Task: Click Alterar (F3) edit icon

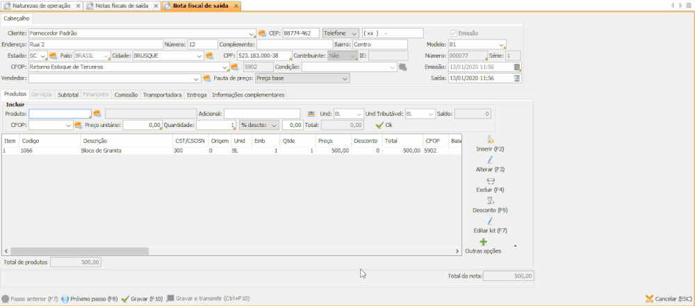Action: pyautogui.click(x=490, y=160)
